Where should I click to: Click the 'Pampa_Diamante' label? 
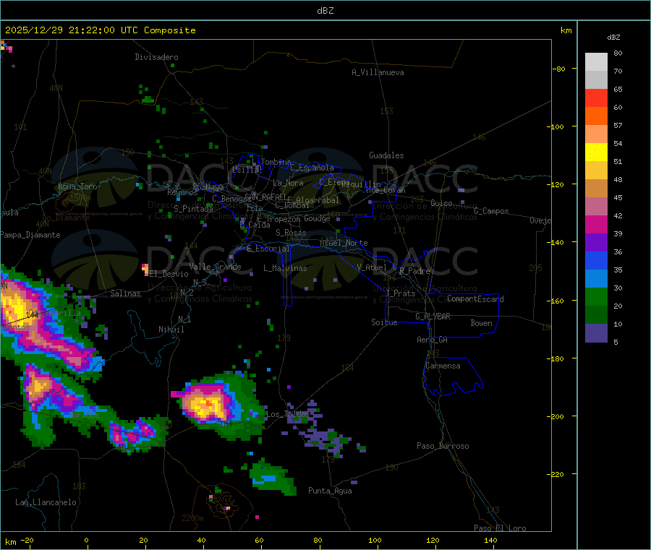click(30, 235)
